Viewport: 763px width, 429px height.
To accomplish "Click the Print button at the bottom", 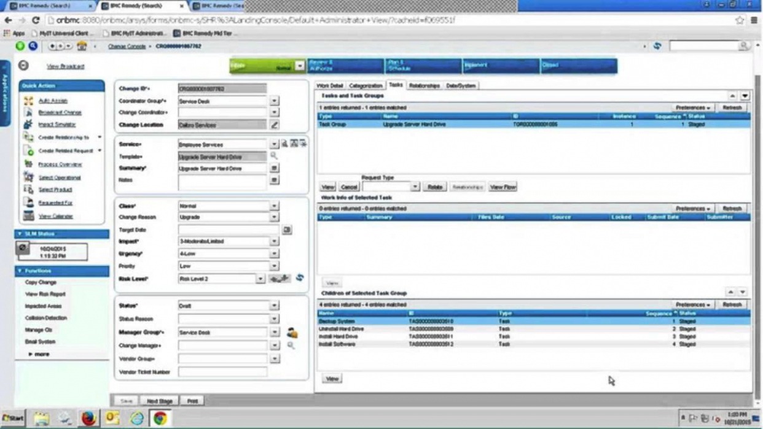I will (x=192, y=401).
